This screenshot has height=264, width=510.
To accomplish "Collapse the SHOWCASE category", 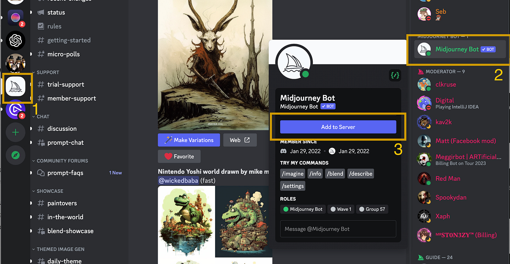I will tap(47, 191).
